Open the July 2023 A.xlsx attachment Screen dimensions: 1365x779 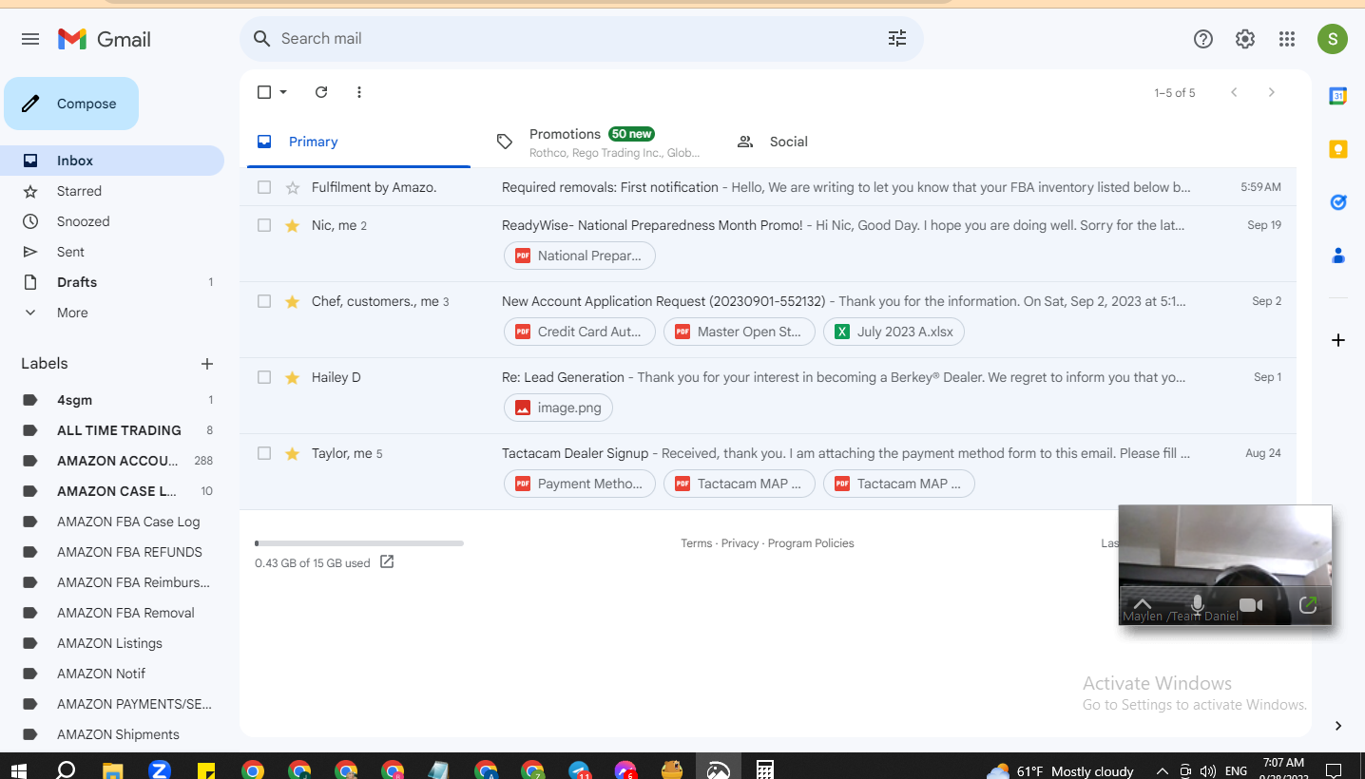click(x=894, y=332)
